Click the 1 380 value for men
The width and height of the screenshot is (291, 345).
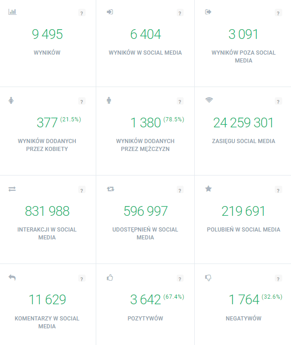pyautogui.click(x=145, y=123)
